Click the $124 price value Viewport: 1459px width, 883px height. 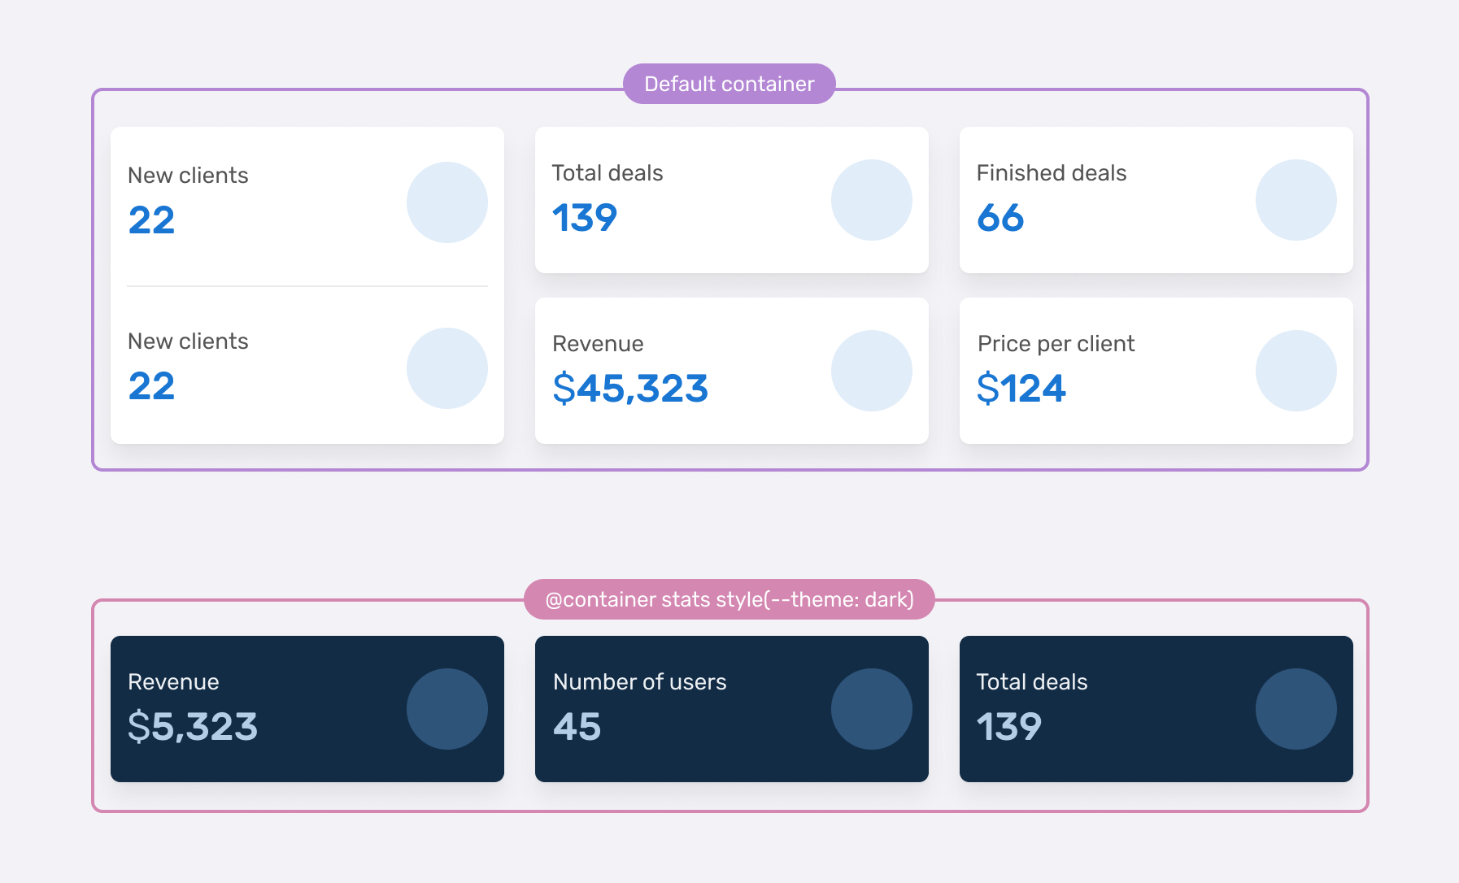click(1021, 389)
